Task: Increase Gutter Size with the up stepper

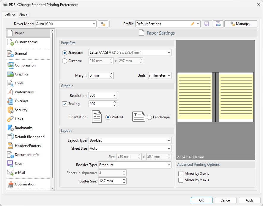Action: 124,179
